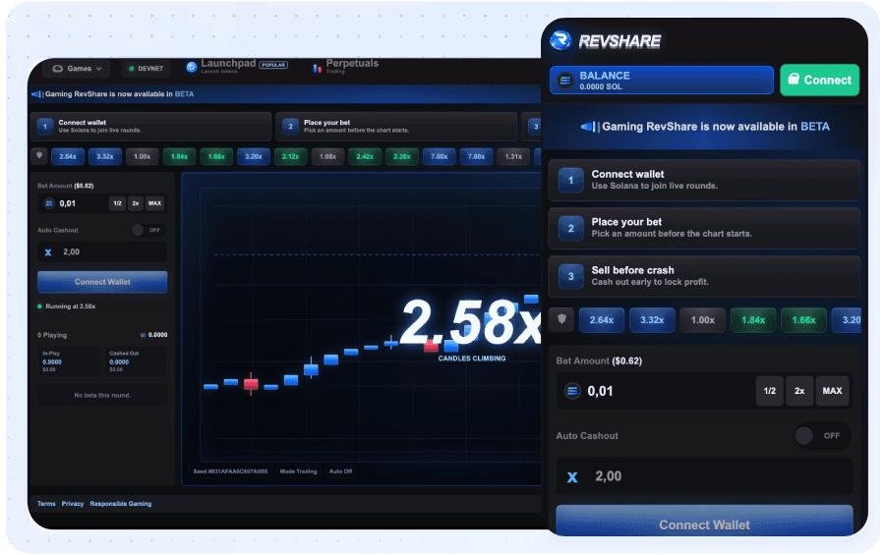Click step 1 number badge in mobile panel
885x555 pixels.
tap(570, 180)
